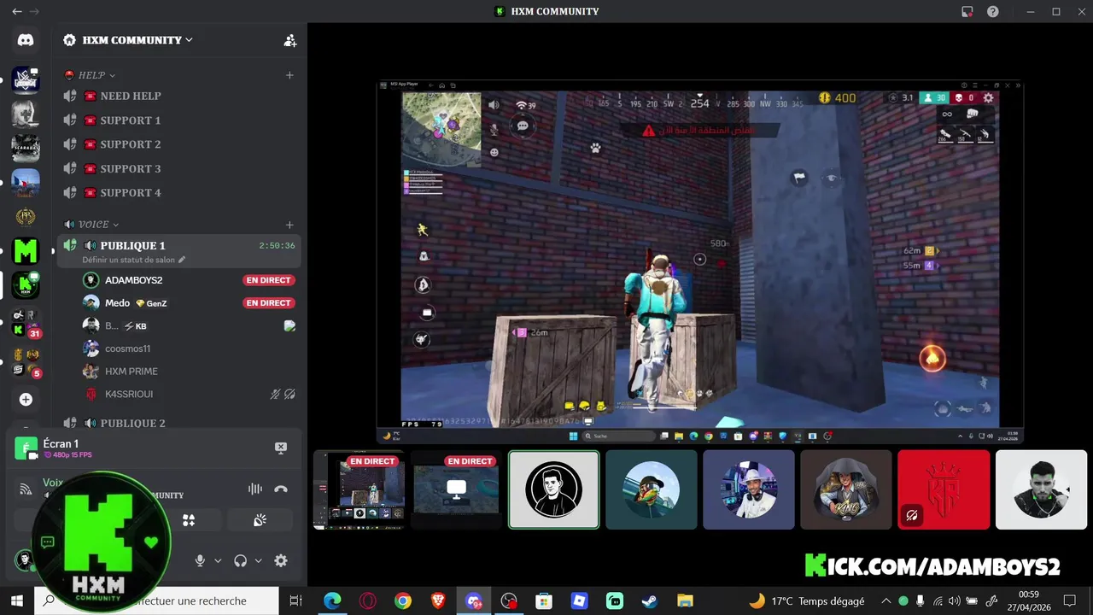Open the French flag server icon

point(26,182)
